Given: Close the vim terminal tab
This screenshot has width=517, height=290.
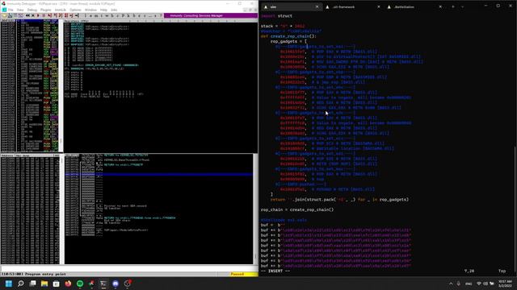Looking at the screenshot, I should click(x=317, y=6).
